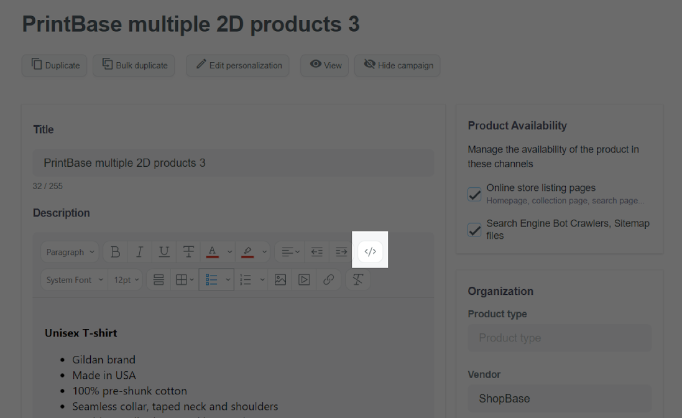Screen dimensions: 682x418
Task: Apply the highlight background color
Action: 247,252
